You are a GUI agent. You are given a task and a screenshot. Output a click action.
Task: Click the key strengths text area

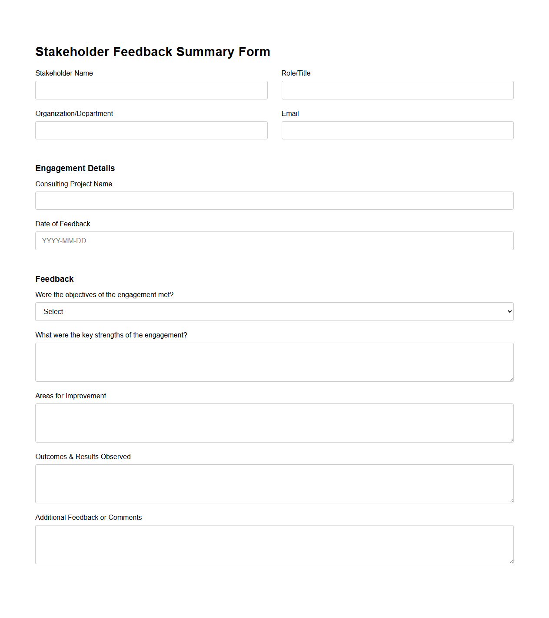[274, 362]
